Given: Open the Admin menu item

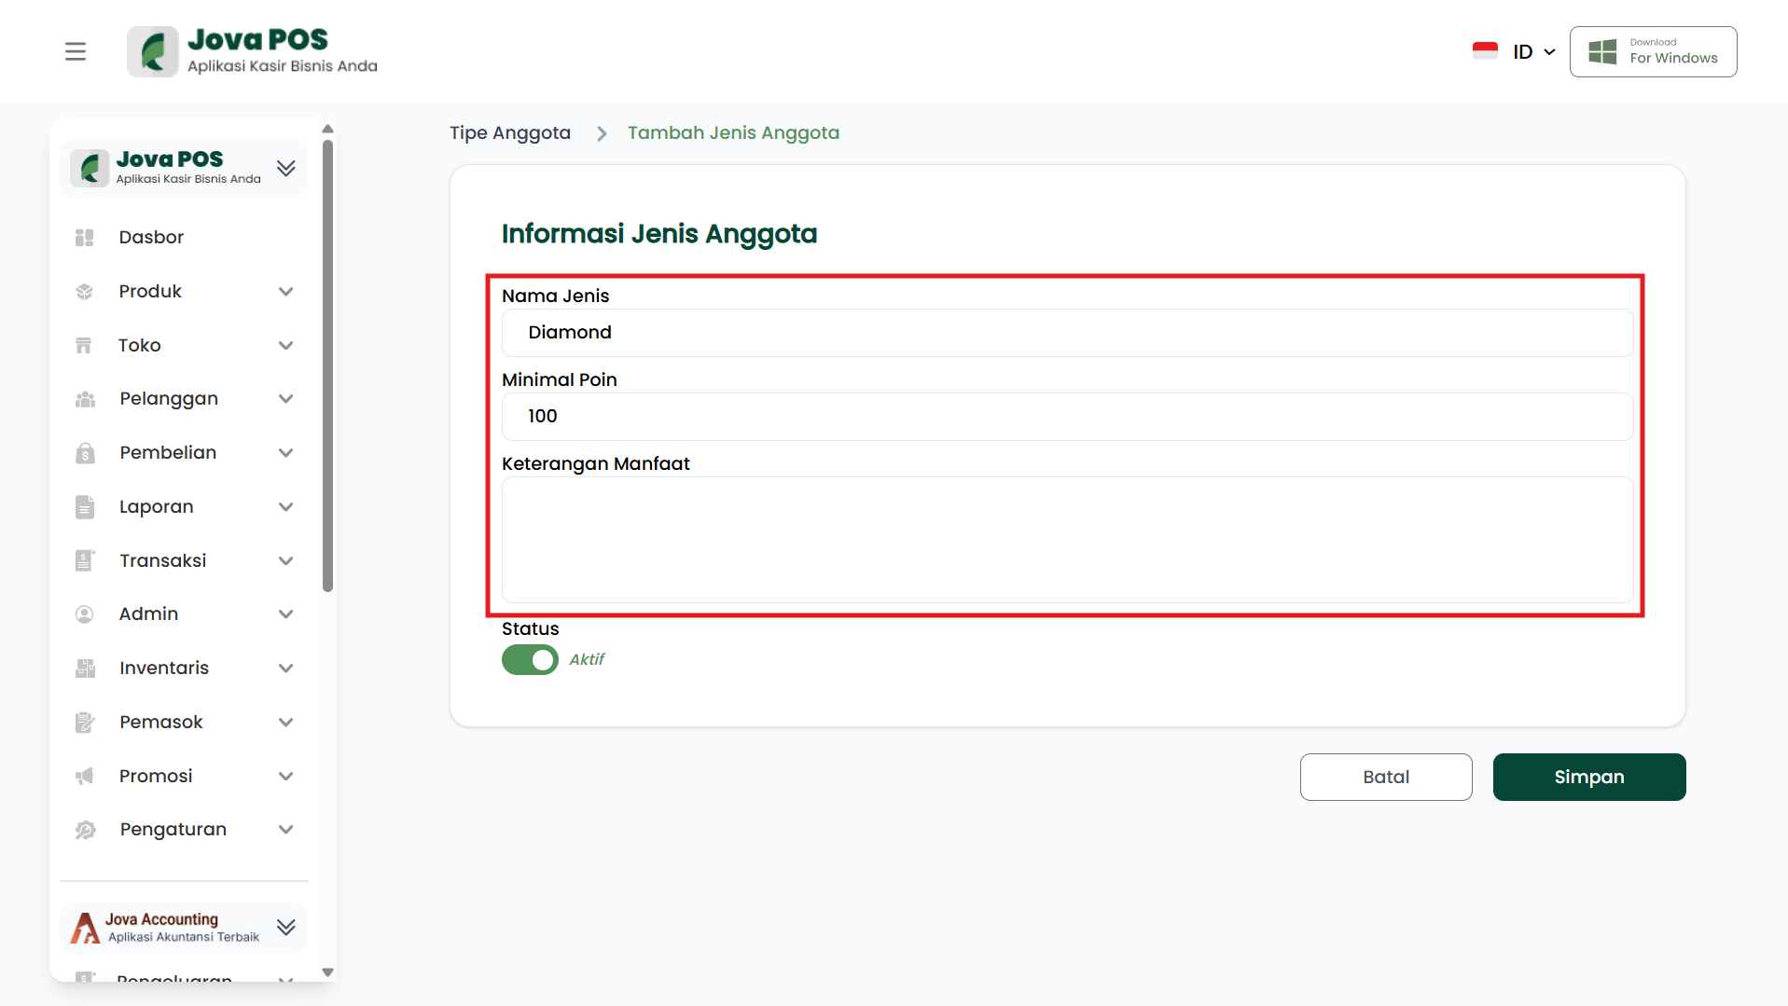Looking at the screenshot, I should click(149, 614).
